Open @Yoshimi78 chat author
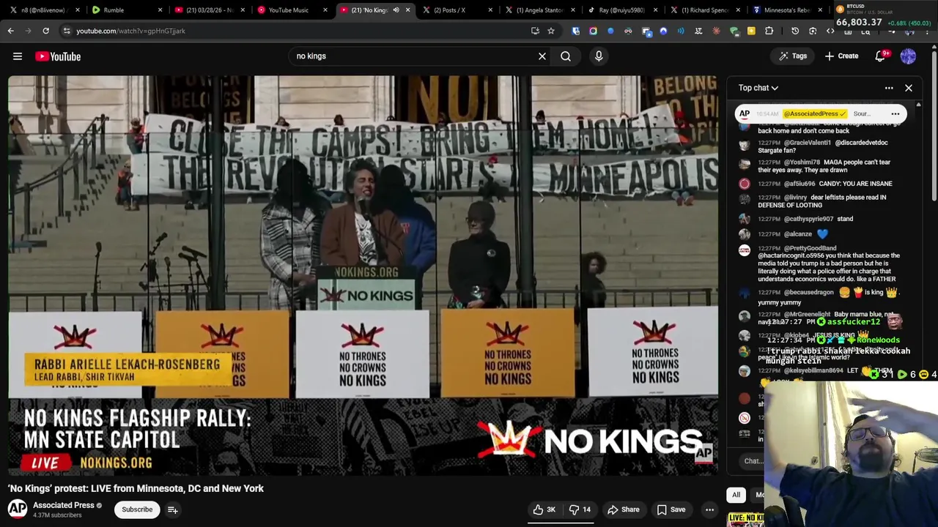 [x=802, y=162]
